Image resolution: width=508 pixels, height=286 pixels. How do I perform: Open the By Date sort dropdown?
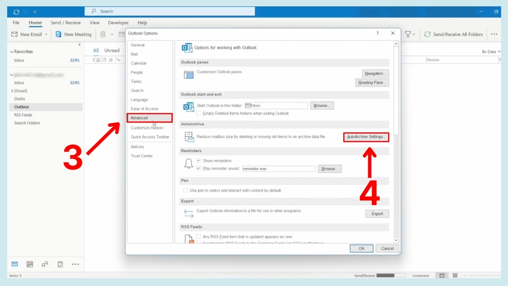(491, 51)
